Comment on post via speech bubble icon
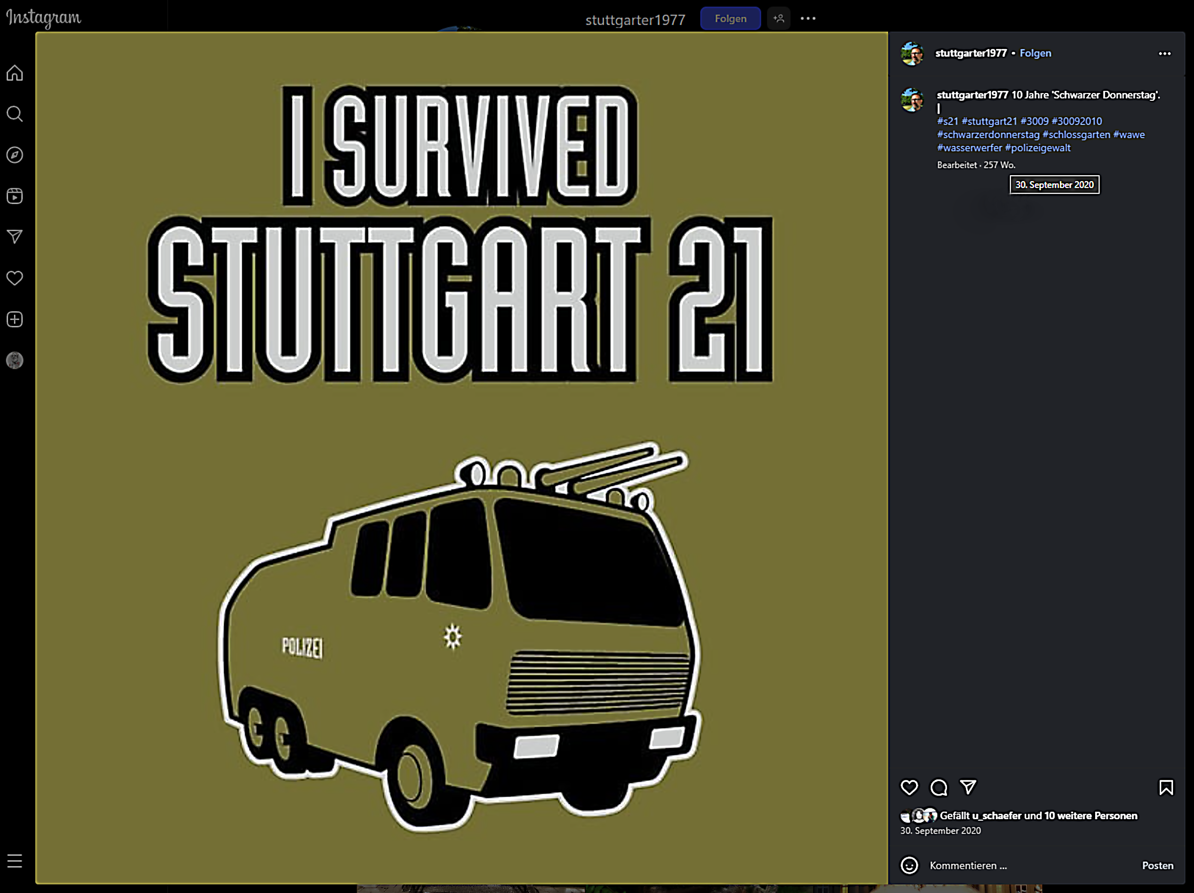1194x893 pixels. (939, 787)
